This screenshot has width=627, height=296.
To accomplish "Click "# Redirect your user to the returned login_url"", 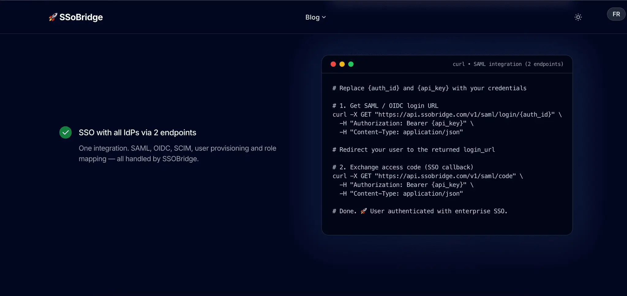I will tap(414, 150).
